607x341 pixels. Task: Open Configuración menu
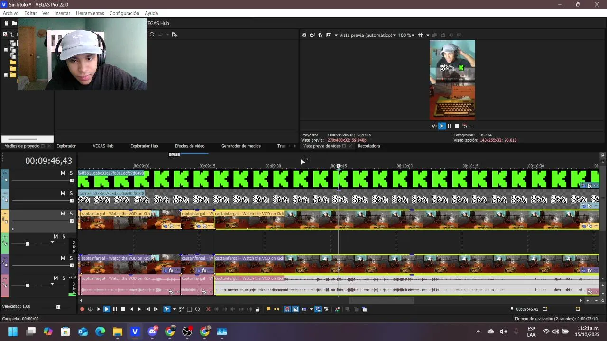(x=124, y=13)
